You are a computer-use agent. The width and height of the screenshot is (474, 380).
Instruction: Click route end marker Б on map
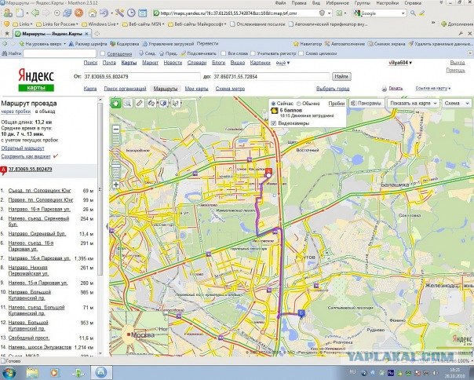tap(301, 312)
